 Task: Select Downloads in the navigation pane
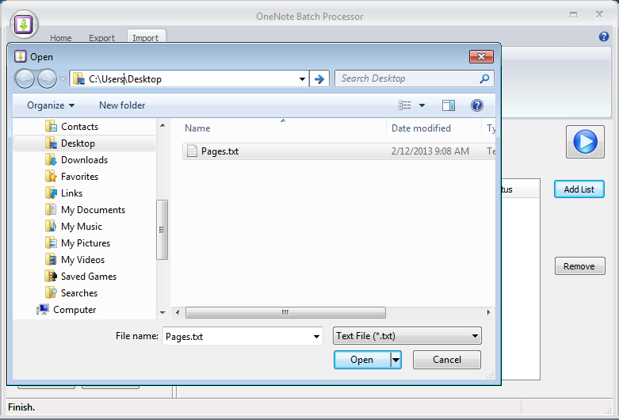[84, 160]
